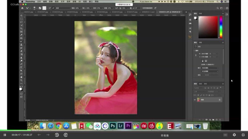Switch to 1X9A0014-2.psd document tab

click(x=148, y=12)
